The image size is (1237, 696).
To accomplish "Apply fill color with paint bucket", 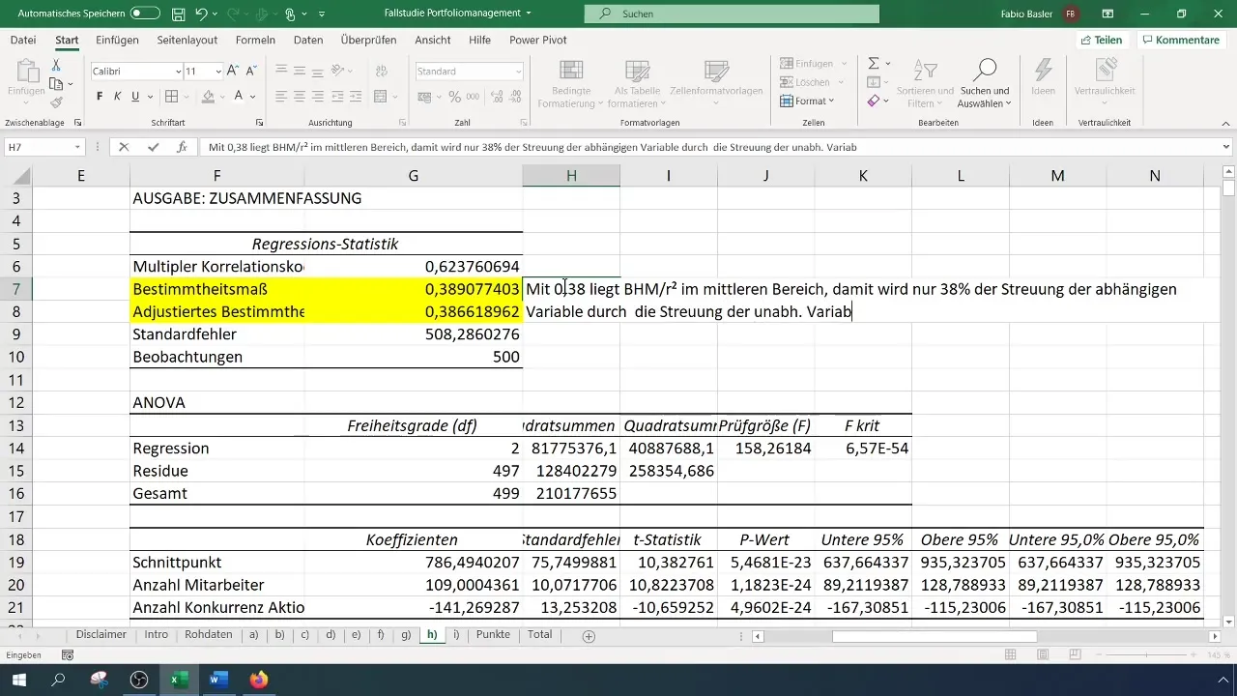I will click(x=208, y=97).
